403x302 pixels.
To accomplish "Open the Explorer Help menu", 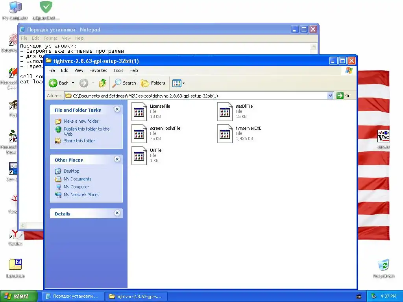I will [134, 70].
